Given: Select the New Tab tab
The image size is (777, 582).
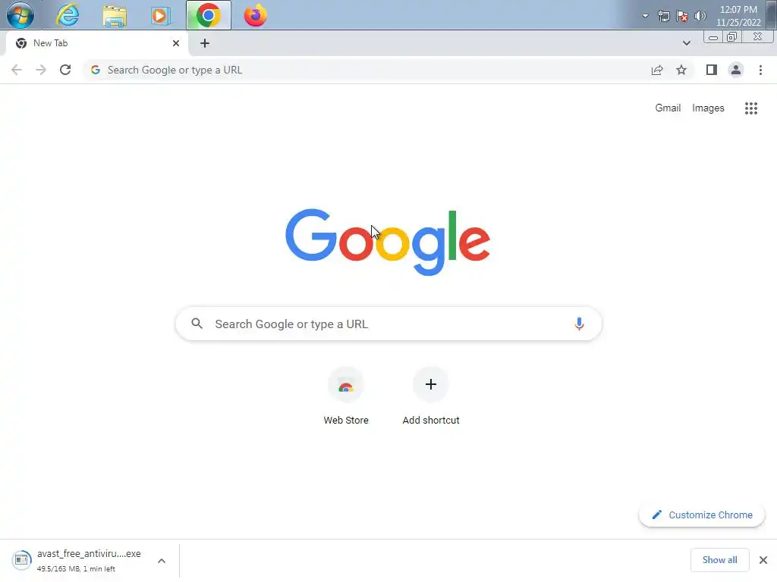Looking at the screenshot, I should click(x=97, y=43).
